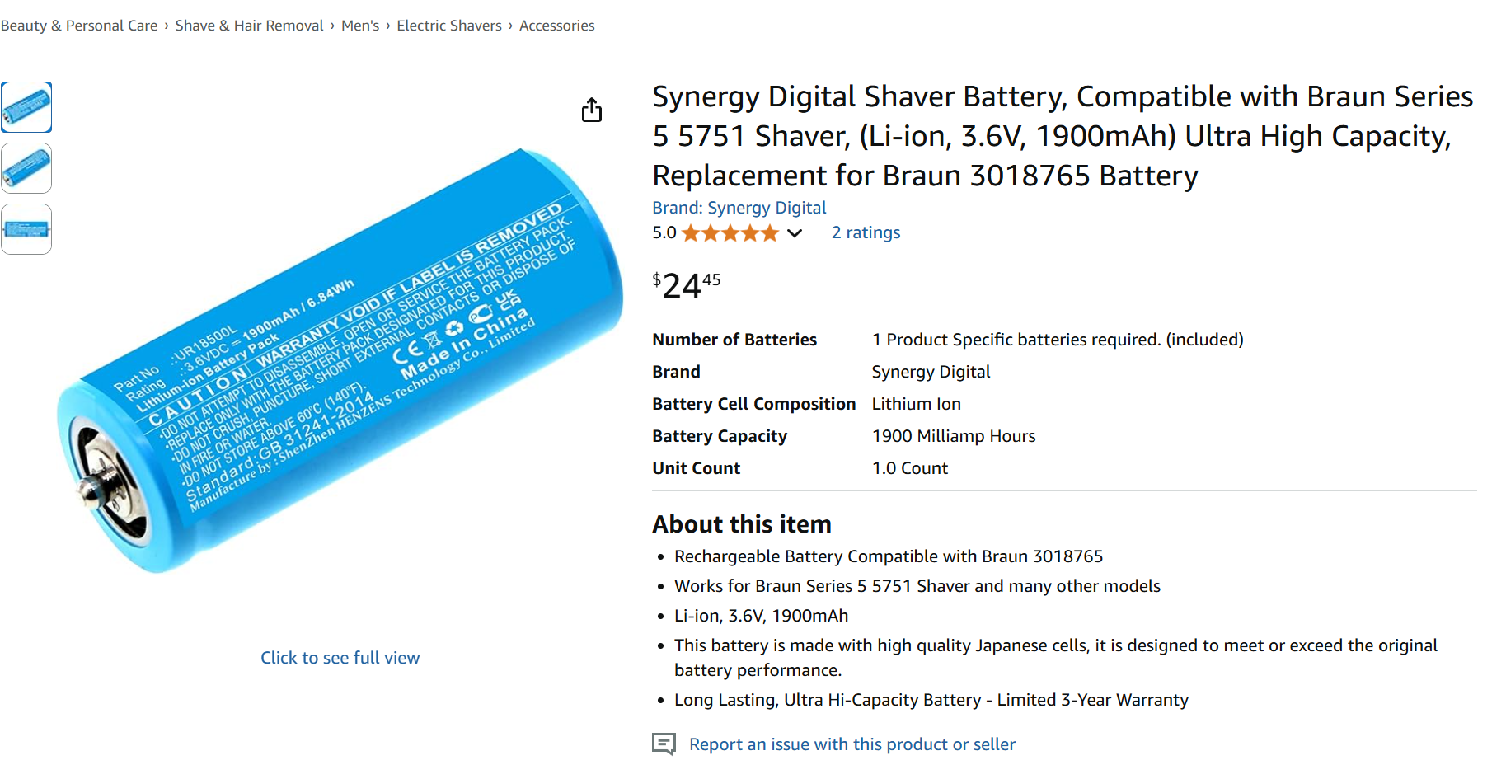
Task: Select the third horizontal battery thumbnail
Action: pos(26,229)
